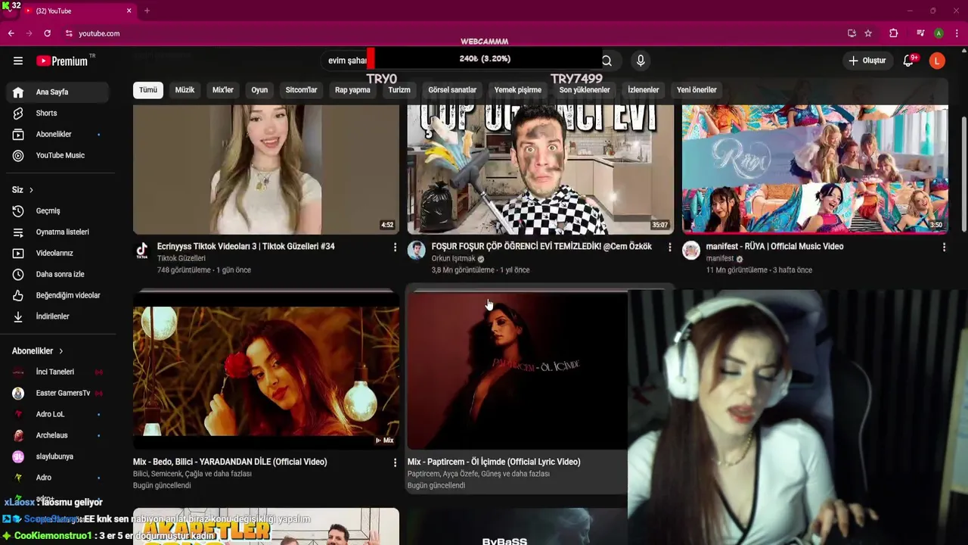Viewport: 968px width, 545px height.
Task: Click the page vertical scrollbar
Action: click(x=963, y=174)
